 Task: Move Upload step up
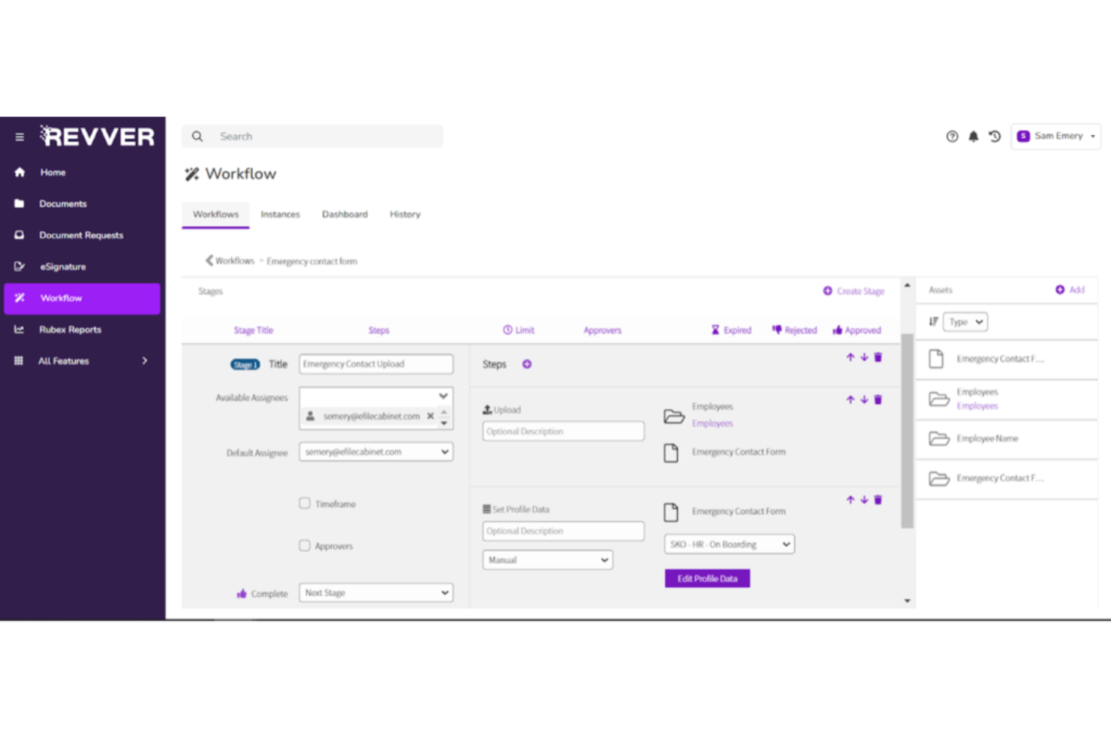coord(851,400)
